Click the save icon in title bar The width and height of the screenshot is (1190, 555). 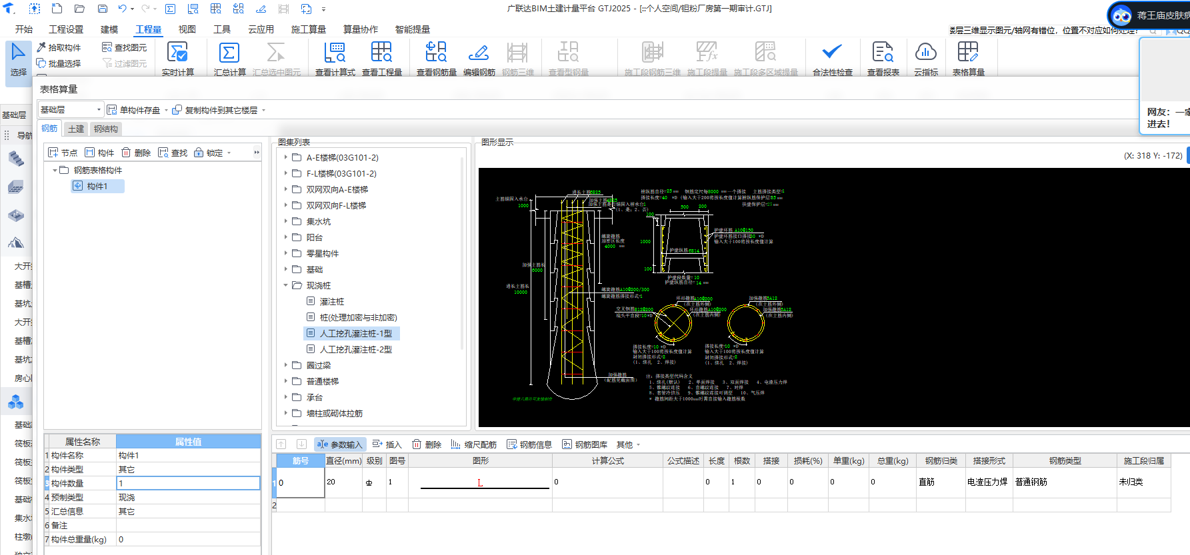pos(103,9)
